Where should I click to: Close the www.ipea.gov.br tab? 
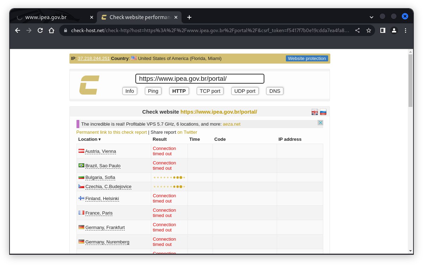tap(92, 17)
